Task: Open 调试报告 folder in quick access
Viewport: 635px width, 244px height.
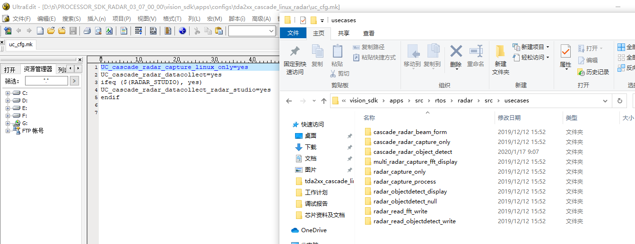Action: pyautogui.click(x=316, y=204)
